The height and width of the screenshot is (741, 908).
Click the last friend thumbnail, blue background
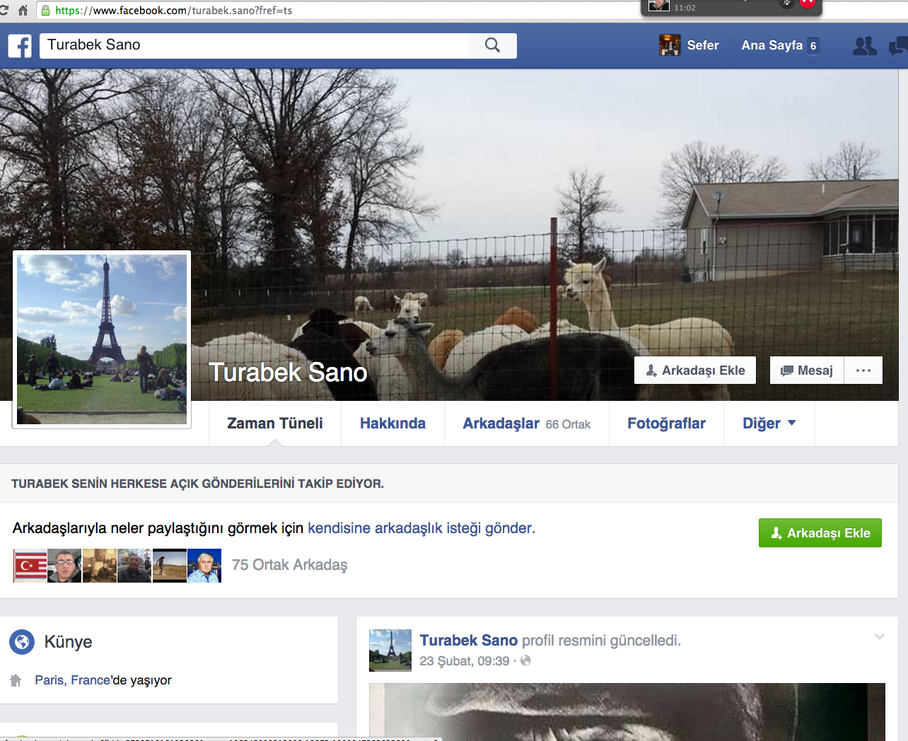[x=204, y=566]
